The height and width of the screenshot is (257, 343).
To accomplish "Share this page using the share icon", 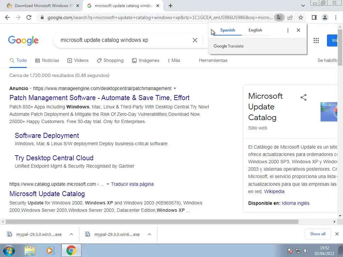I will coord(290,17).
